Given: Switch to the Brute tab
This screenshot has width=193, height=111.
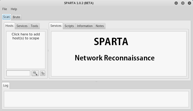Looking at the screenshot, I should [17, 17].
